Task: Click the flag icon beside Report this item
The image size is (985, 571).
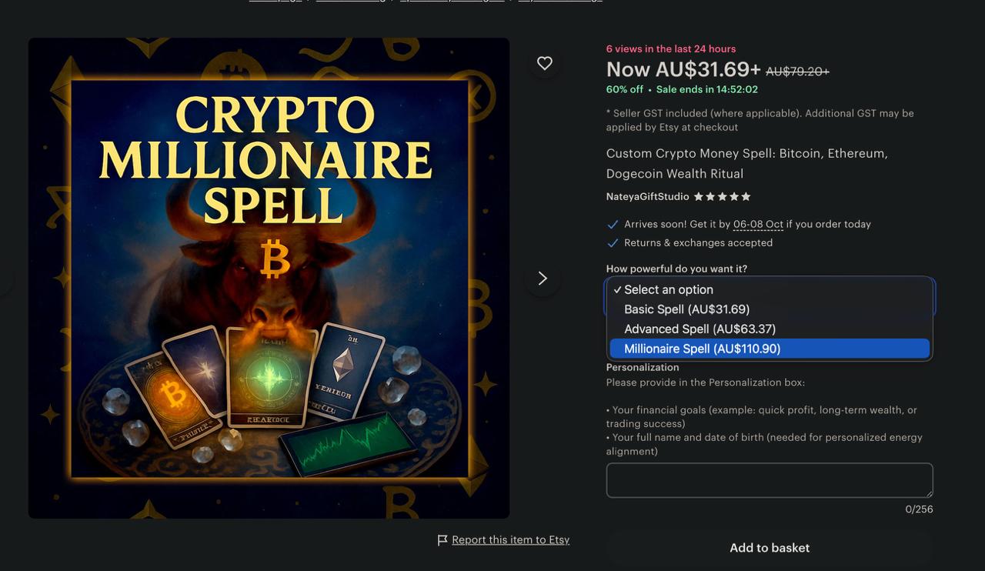Action: click(x=442, y=540)
